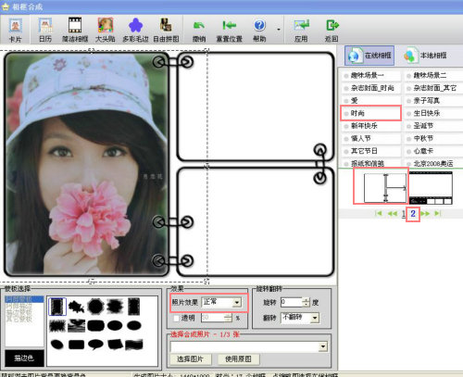
Task: Select the 日历 calendar tool
Action: (45, 30)
